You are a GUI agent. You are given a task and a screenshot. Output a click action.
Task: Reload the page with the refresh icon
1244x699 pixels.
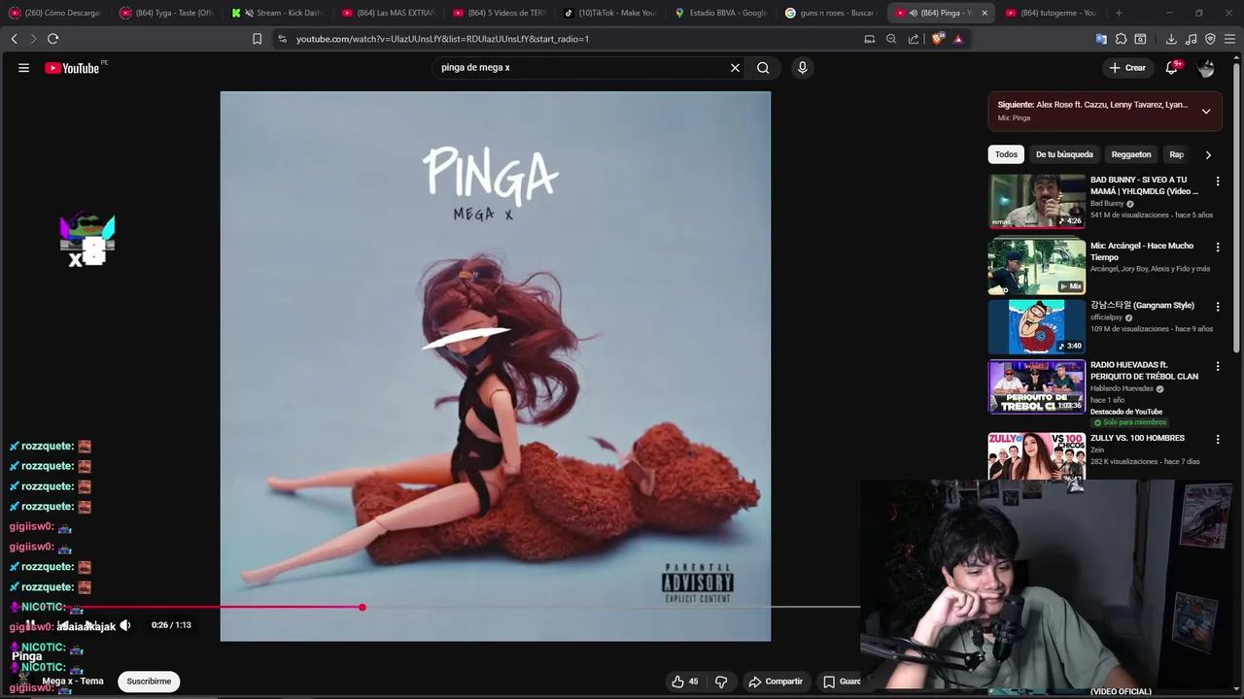(x=52, y=39)
